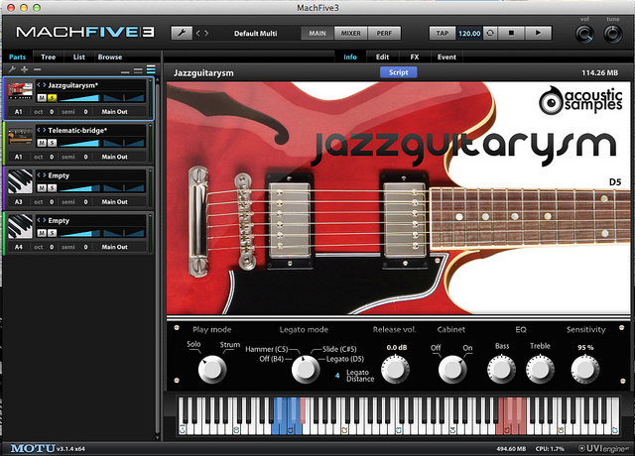Open the Browse tab
The height and width of the screenshot is (456, 635).
point(110,57)
